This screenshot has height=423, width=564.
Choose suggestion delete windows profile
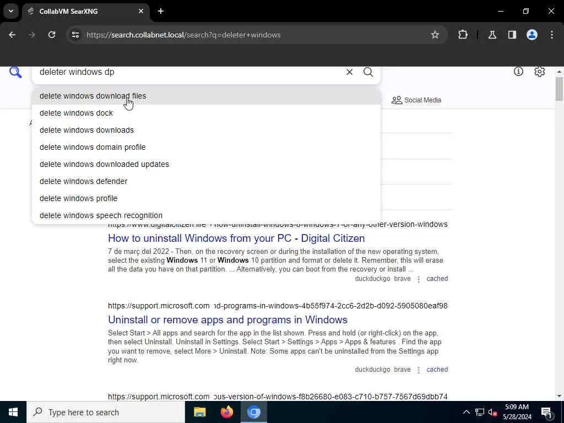tap(206, 198)
